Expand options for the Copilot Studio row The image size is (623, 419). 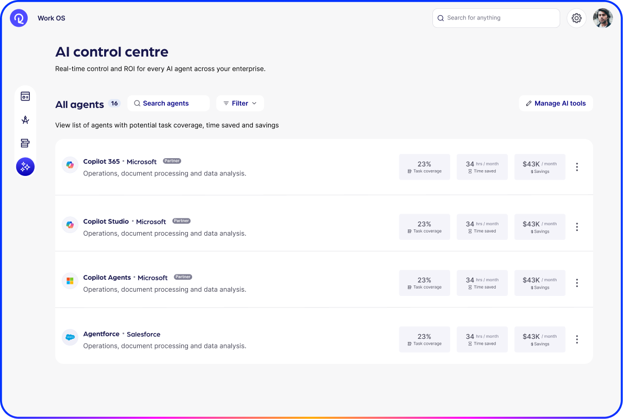577,227
